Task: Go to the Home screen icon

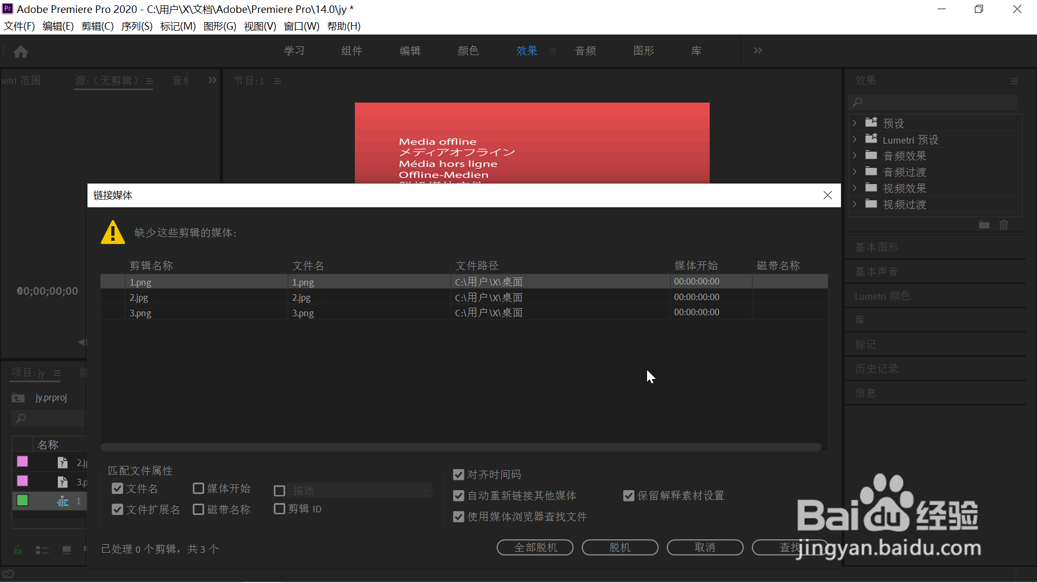Action: 21,51
